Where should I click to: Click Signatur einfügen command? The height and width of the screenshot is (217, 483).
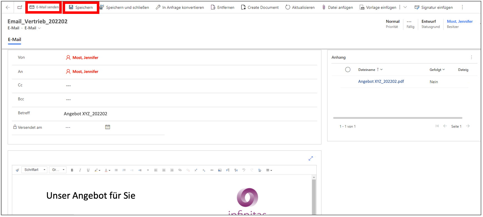(433, 7)
